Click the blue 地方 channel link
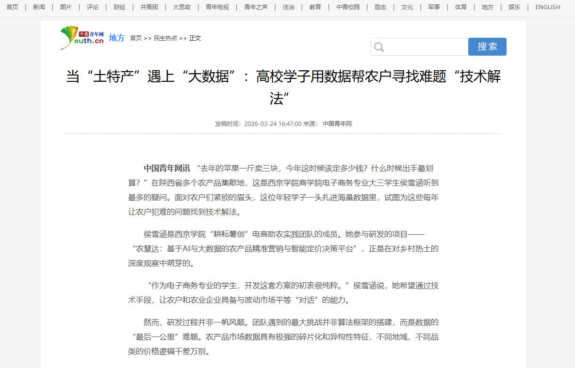575x368 pixels. click(x=116, y=38)
